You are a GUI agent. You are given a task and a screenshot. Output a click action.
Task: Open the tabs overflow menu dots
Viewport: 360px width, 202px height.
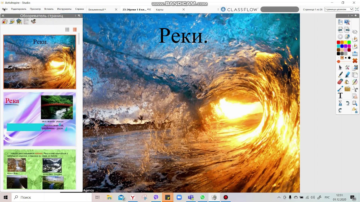[218, 10]
